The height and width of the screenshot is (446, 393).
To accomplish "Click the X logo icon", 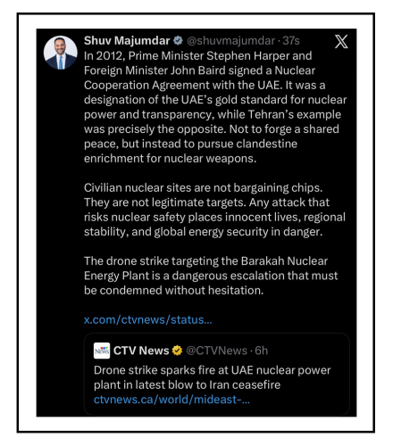I will point(341,41).
